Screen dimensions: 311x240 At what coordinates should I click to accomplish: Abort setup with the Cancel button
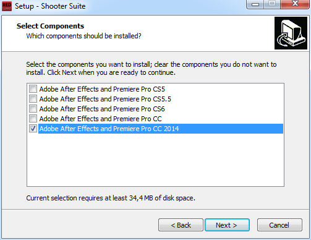(279, 225)
